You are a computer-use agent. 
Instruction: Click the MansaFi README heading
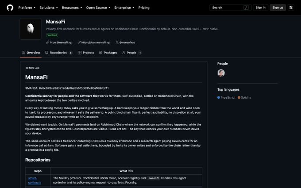tap(36, 77)
